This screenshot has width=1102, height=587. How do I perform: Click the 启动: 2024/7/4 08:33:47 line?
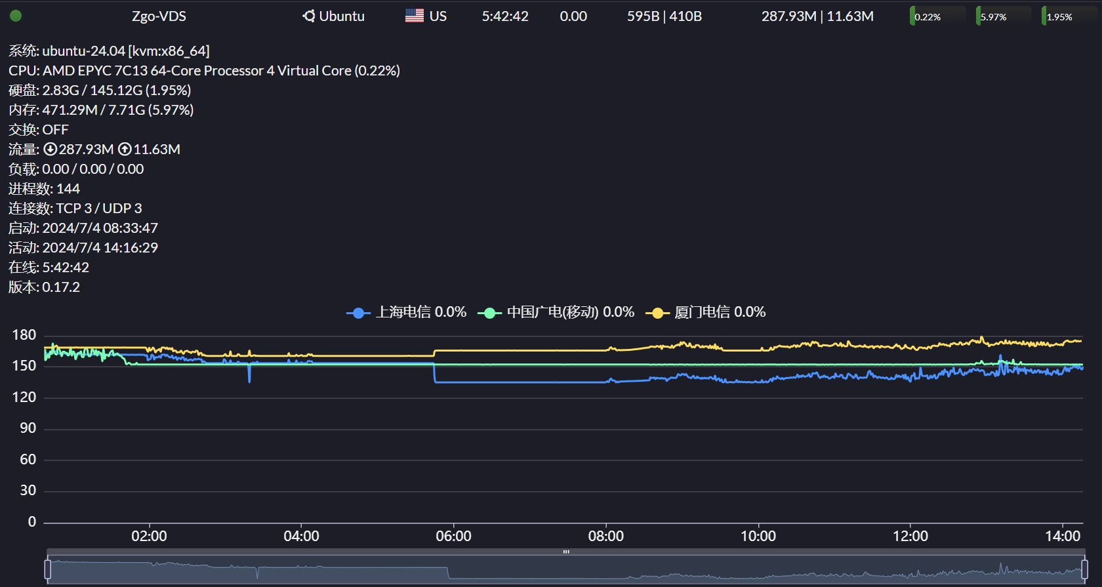tap(83, 228)
